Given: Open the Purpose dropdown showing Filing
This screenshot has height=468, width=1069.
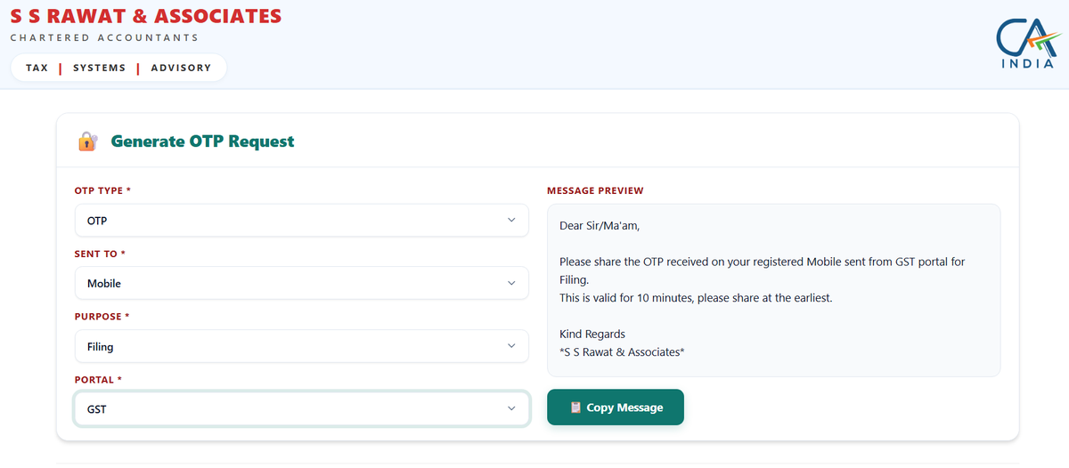Looking at the screenshot, I should coord(301,346).
